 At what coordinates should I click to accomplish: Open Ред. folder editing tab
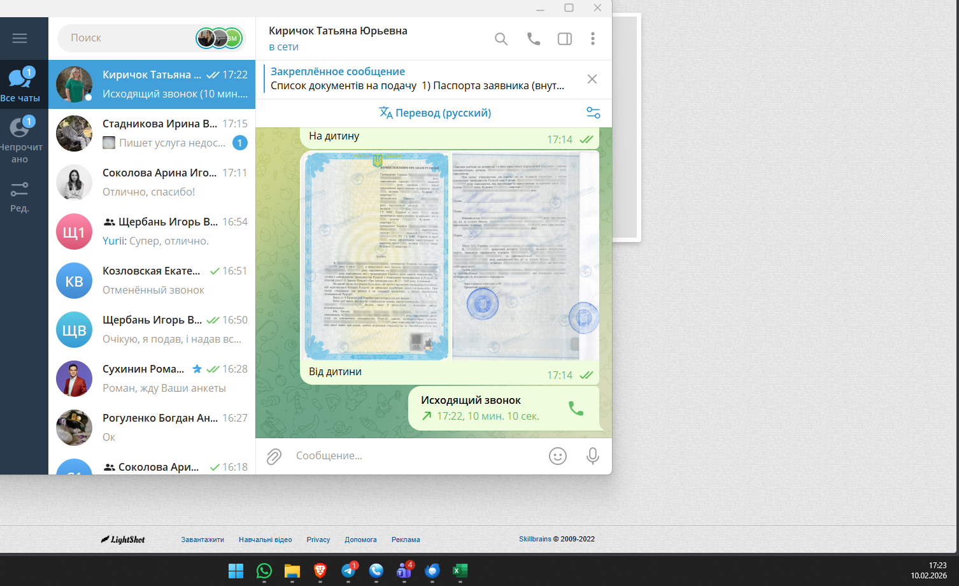tap(20, 196)
